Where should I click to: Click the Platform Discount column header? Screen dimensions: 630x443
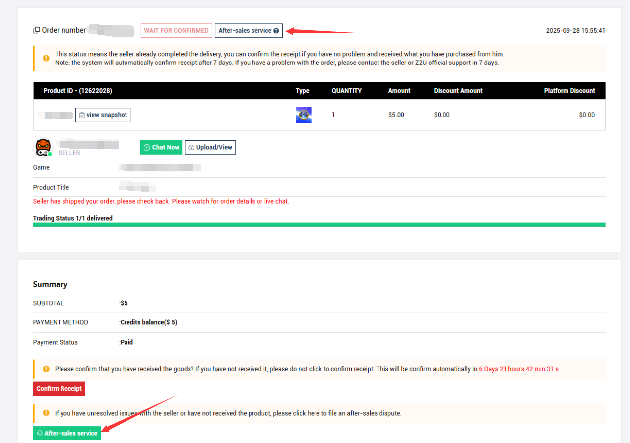tap(569, 91)
